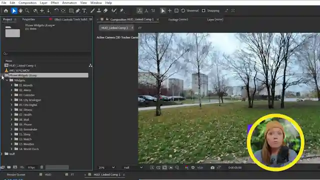This screenshot has height=180, width=320.
Task: Expand the 14. World Clock folder
Action: point(11,149)
